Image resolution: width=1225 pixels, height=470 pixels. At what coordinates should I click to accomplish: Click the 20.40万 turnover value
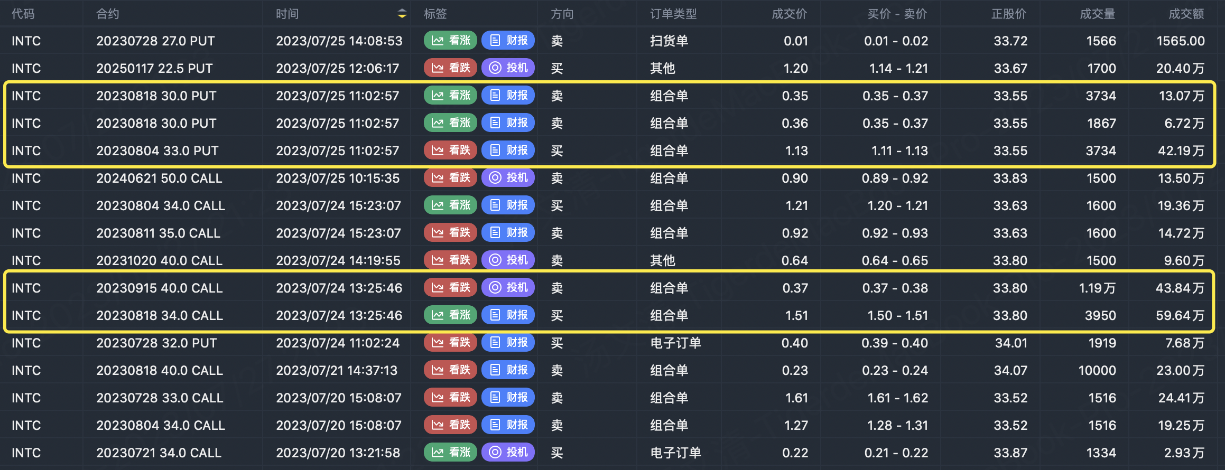(x=1181, y=68)
